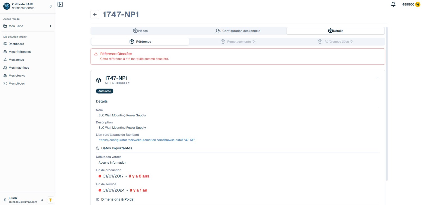Screen dimensions: 422x205
Task: Switch to the Pièces tab
Action: point(140,31)
